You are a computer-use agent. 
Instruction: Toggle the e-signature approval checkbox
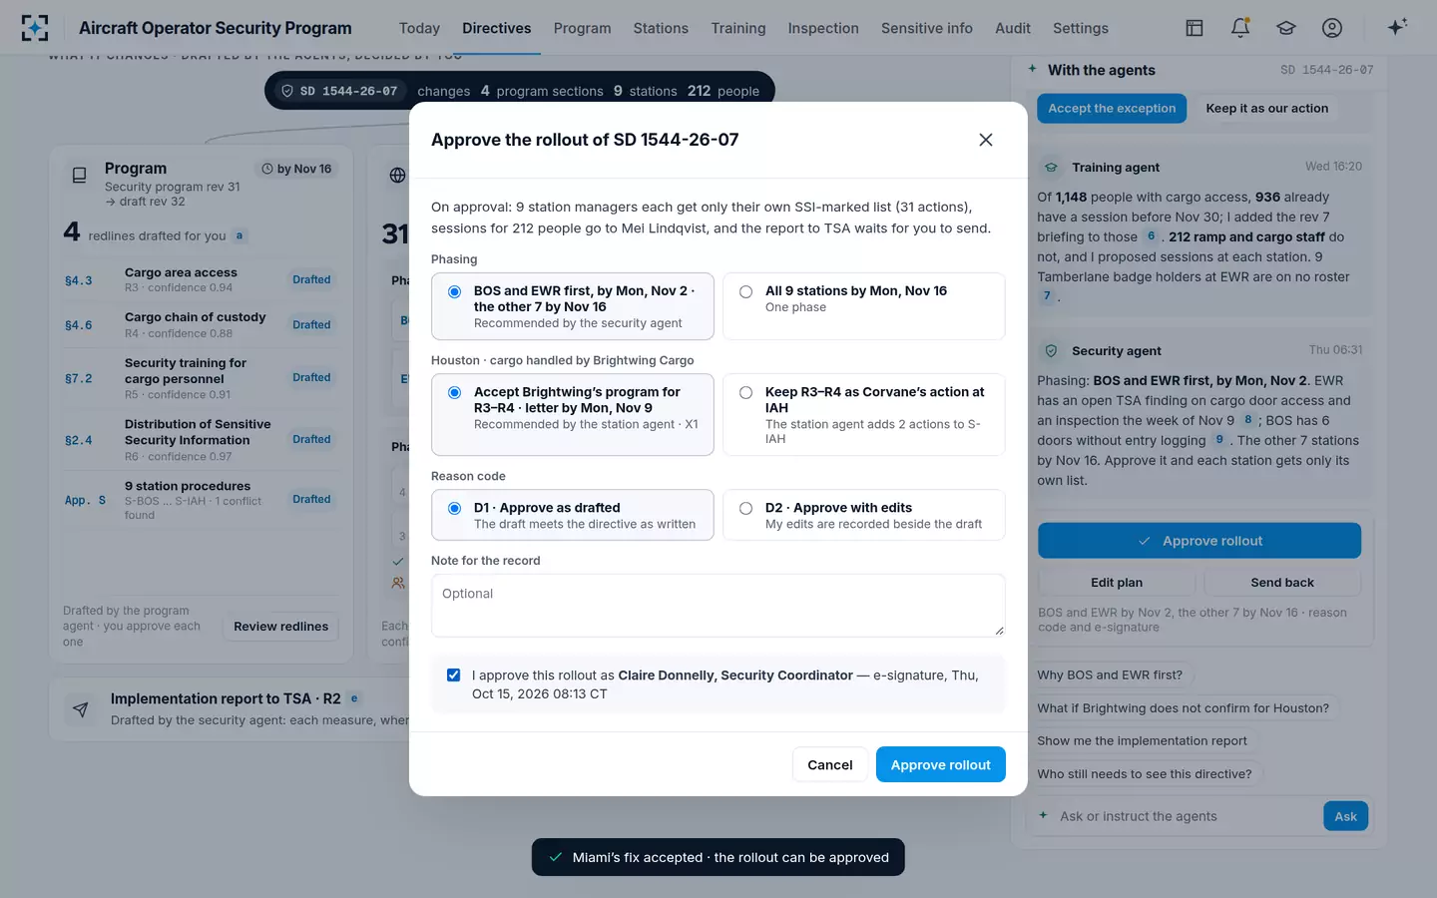(454, 675)
